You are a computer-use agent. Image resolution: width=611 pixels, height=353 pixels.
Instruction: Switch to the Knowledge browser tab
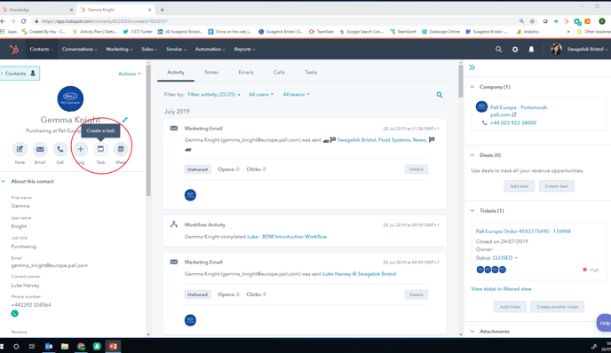[37, 10]
